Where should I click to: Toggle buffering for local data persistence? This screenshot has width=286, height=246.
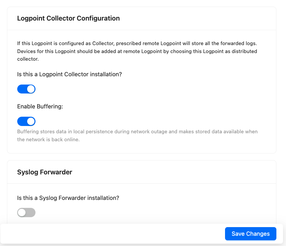tap(26, 121)
